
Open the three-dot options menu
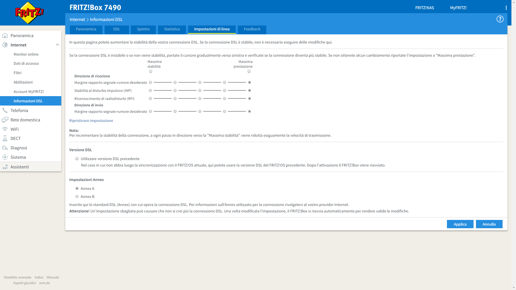506,8
